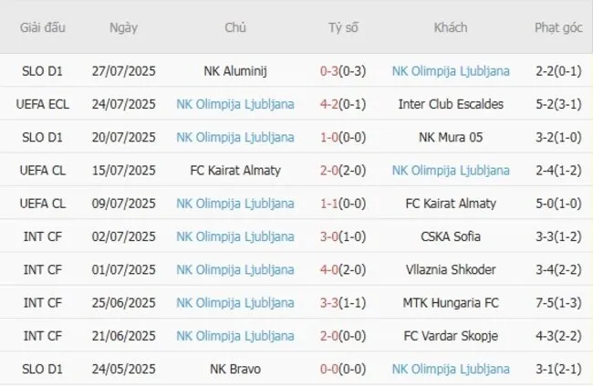Click the NK Bravo team name

[235, 369]
